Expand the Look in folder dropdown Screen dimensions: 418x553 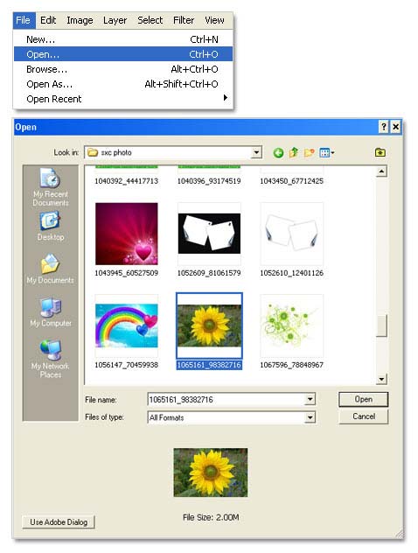256,153
